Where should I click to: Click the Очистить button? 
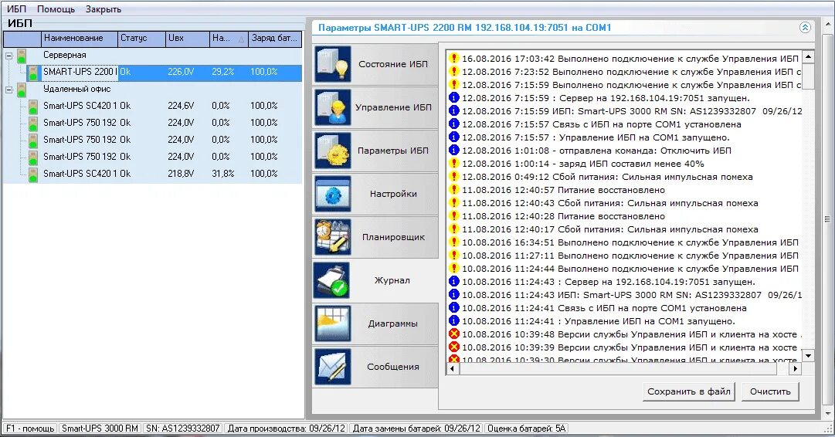[x=770, y=391]
